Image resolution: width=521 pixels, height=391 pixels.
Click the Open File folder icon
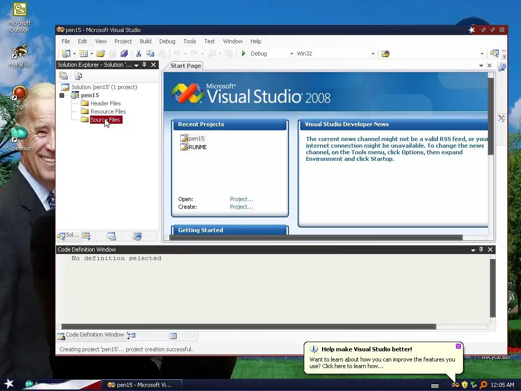pyautogui.click(x=101, y=53)
